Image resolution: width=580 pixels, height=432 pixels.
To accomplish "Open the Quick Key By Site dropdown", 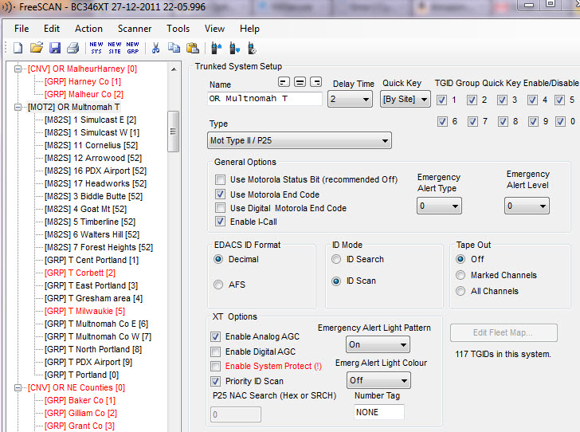I will (x=406, y=99).
